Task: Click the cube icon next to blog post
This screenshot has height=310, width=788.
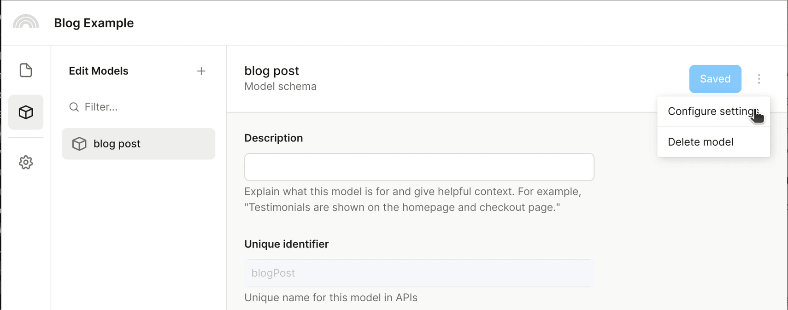Action: click(79, 144)
